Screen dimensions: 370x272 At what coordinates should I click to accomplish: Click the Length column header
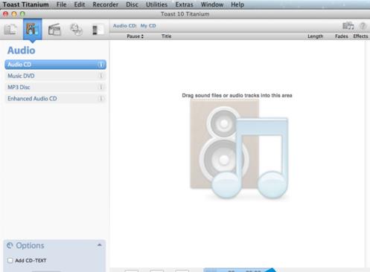coord(316,36)
